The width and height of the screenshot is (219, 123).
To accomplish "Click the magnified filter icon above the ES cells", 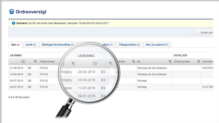I will click(x=110, y=64).
